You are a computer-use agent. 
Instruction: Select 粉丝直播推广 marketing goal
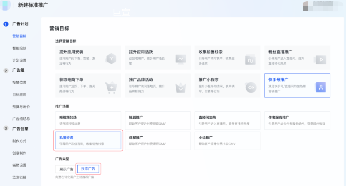click(297, 58)
